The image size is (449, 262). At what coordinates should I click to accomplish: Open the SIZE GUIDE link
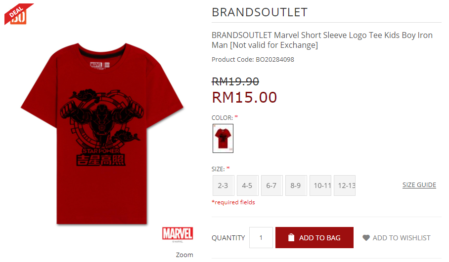click(x=419, y=185)
